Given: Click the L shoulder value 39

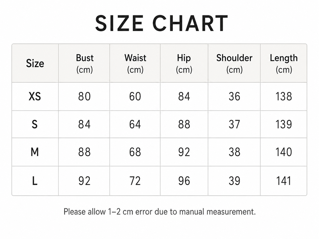Looking at the screenshot, I should tap(234, 181).
